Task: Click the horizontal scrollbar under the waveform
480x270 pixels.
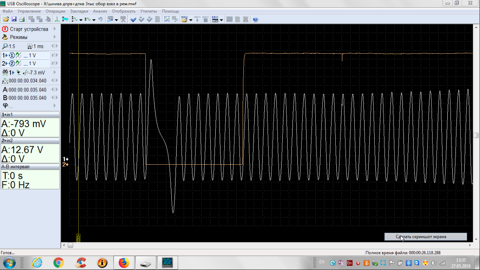Action: [x=262, y=245]
